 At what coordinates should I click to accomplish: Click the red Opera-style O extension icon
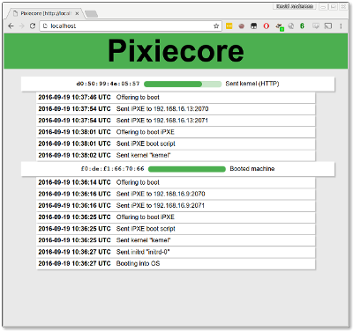[267, 26]
